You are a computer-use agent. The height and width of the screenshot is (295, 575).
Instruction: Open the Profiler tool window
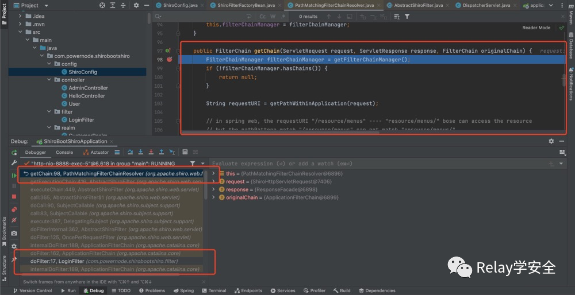(x=315, y=290)
